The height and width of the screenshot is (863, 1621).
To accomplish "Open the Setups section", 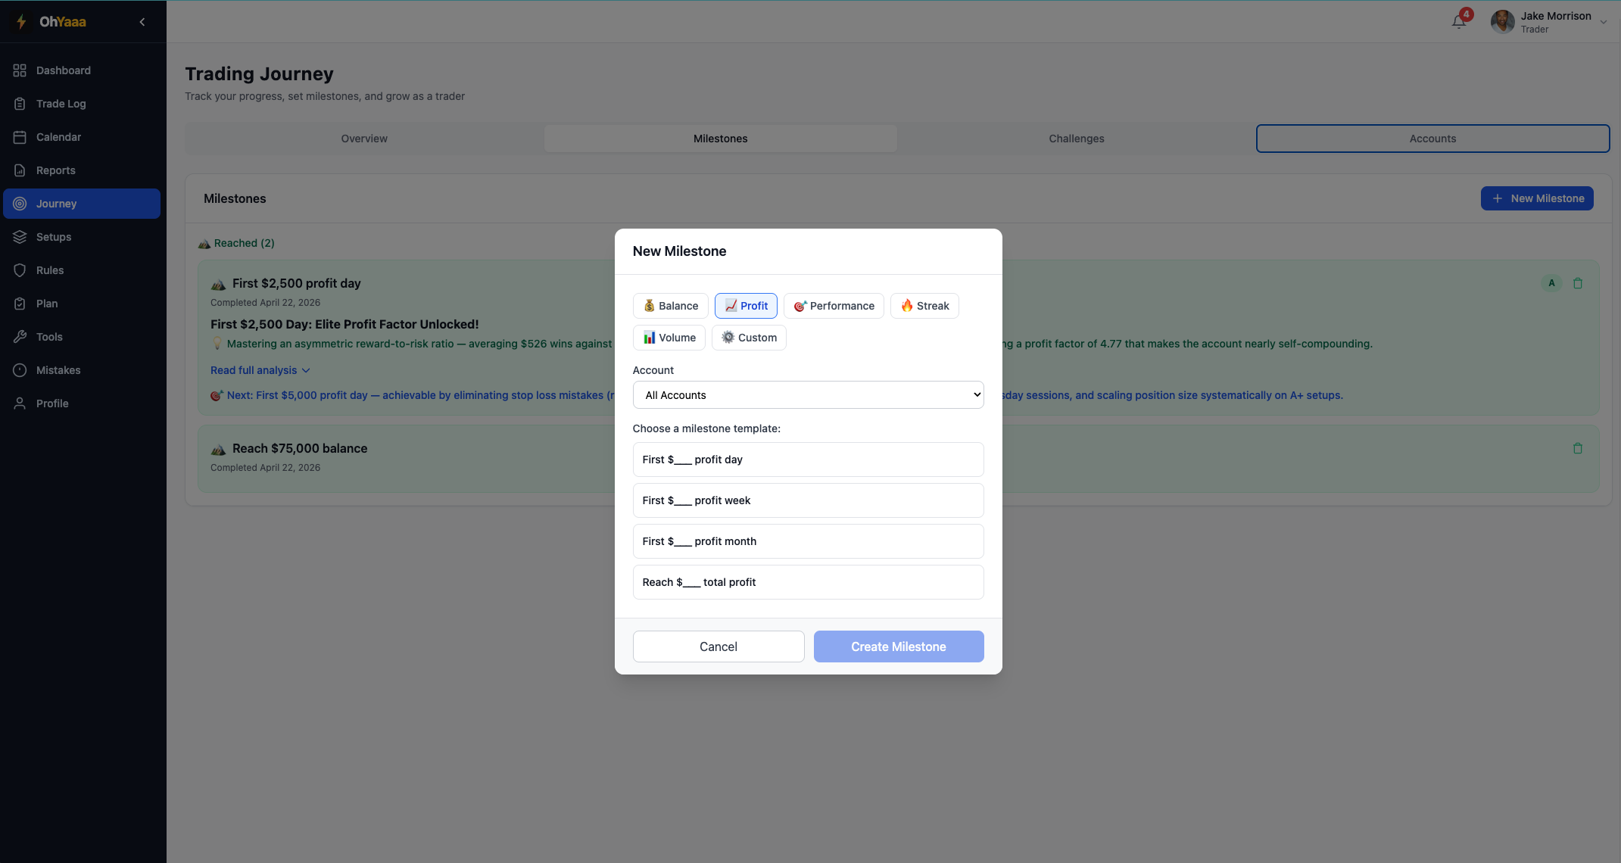I will tap(54, 236).
